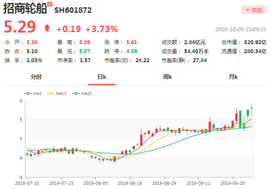
Task: Add stock with the 自选 button
Action: point(254,10)
